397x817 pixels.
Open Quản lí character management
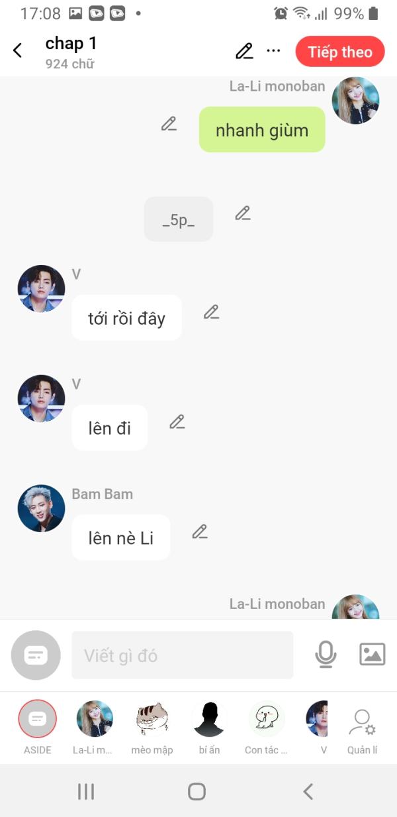pos(362,731)
